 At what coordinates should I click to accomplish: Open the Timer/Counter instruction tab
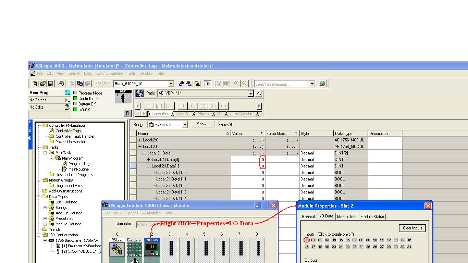click(241, 114)
